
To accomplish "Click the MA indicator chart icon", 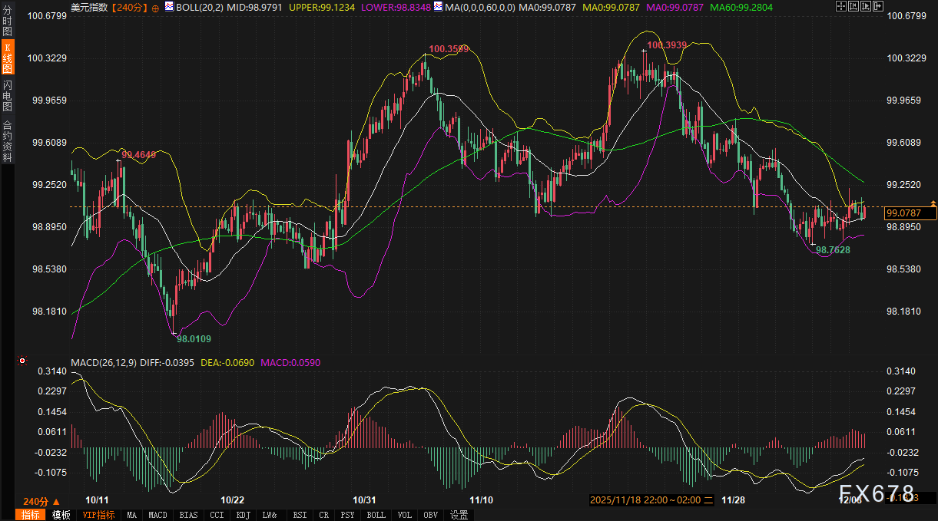I will [438, 7].
